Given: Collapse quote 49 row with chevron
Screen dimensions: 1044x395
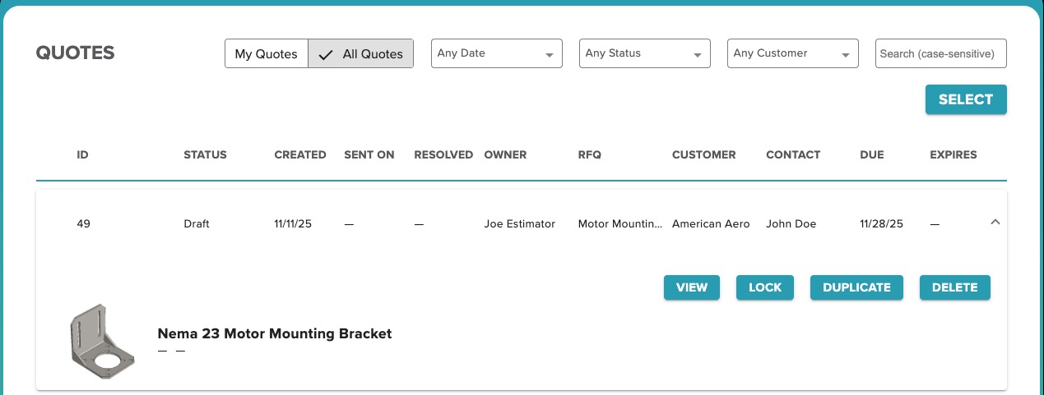Looking at the screenshot, I should tap(995, 222).
